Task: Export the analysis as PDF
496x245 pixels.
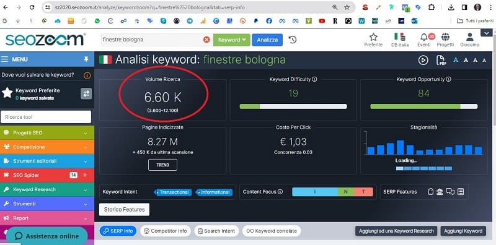Action: [x=441, y=60]
